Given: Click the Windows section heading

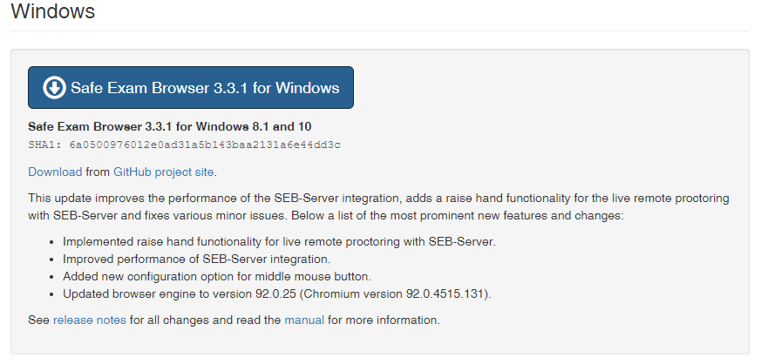Looking at the screenshot, I should (53, 11).
